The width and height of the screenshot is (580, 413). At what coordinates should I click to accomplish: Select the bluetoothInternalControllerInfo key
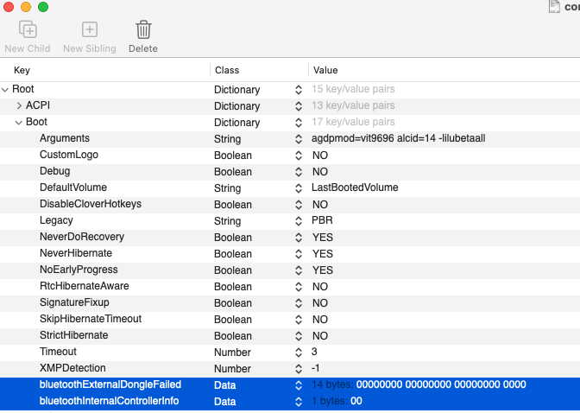[109, 401]
